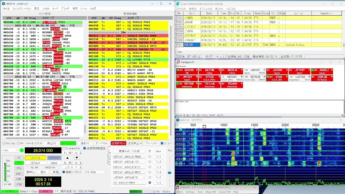The width and height of the screenshot is (345, 194).
Task: Open デコード menu in WSJT-X
Action: click(x=65, y=9)
